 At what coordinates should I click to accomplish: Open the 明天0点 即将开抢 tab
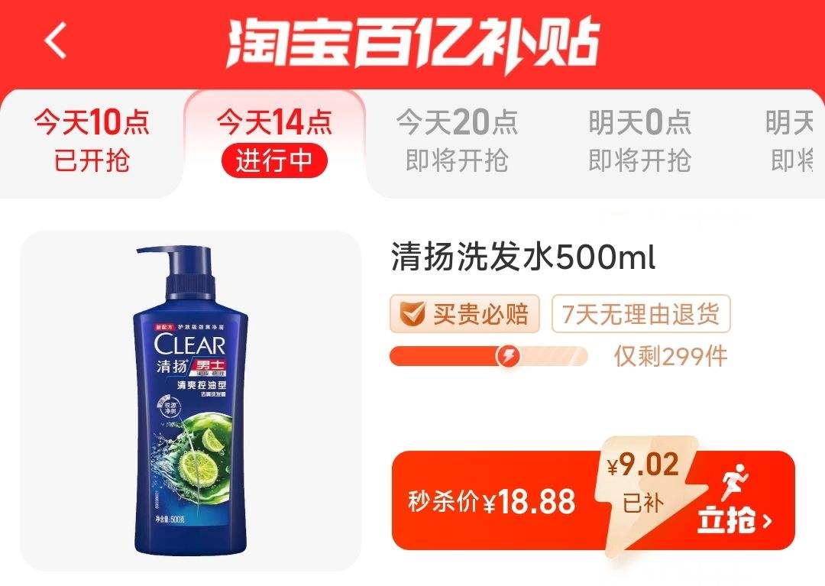point(639,141)
